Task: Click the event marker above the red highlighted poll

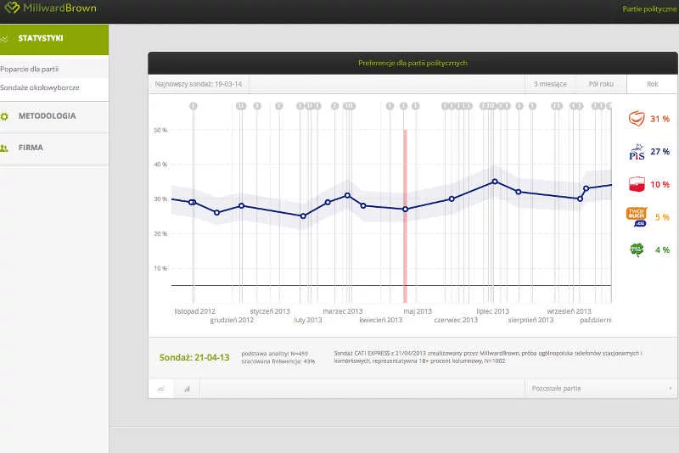Action: point(404,106)
